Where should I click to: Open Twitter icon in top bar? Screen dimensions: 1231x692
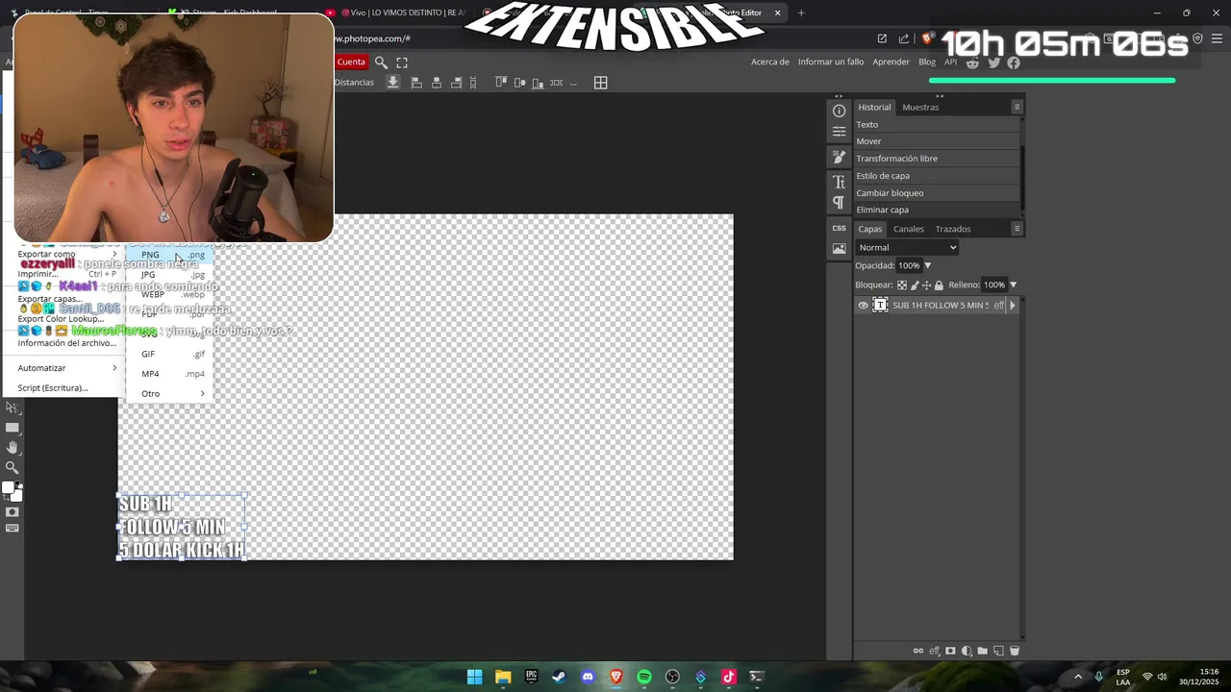point(993,62)
